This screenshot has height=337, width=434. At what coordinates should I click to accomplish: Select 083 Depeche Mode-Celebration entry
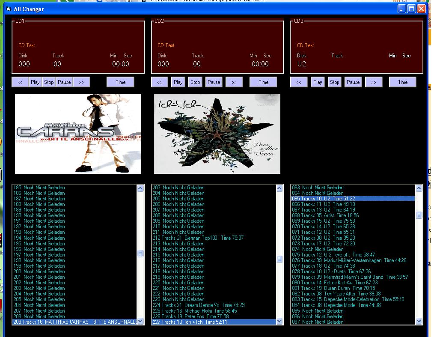[353, 299]
